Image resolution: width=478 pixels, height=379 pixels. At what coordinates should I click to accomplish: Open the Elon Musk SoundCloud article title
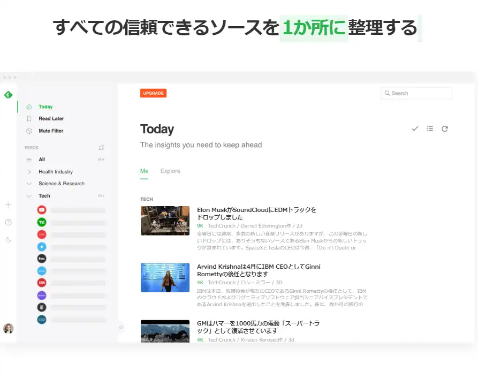(x=257, y=214)
